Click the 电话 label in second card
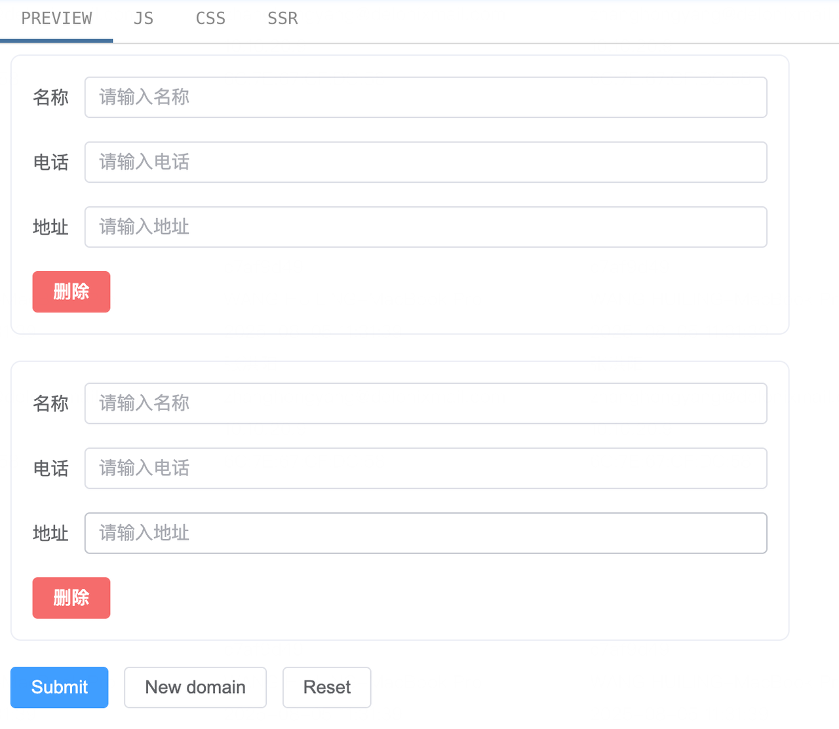Image resolution: width=839 pixels, height=729 pixels. coord(50,468)
